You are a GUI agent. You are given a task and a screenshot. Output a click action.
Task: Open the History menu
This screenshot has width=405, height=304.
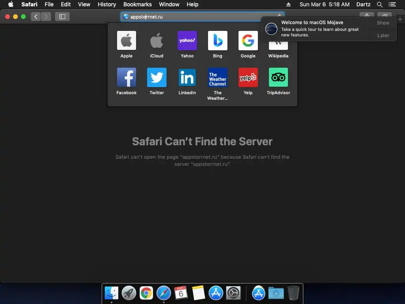pyautogui.click(x=107, y=4)
